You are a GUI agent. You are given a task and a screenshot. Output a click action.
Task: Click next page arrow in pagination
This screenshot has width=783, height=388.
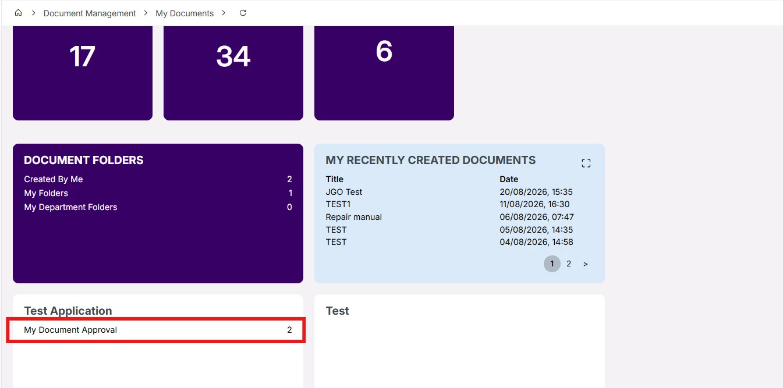coord(586,264)
